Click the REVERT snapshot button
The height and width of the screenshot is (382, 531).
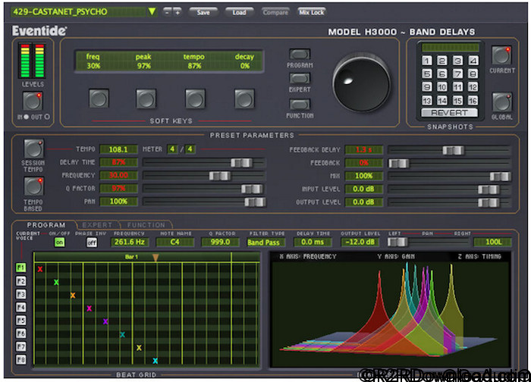click(449, 113)
